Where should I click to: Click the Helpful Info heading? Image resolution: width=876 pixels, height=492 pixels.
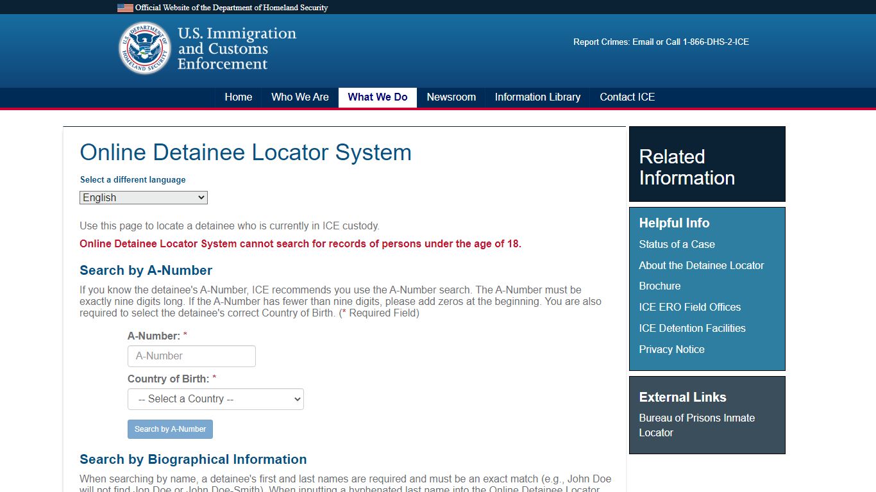tap(674, 223)
